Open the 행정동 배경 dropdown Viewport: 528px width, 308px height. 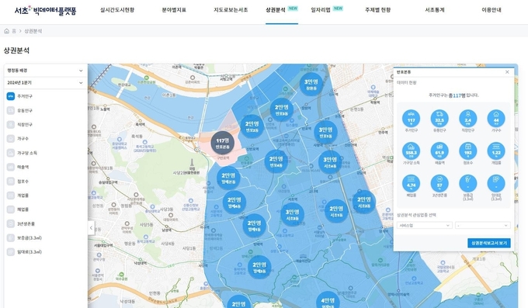pos(45,71)
